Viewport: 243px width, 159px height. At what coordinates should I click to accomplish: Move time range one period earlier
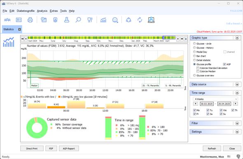coord(195,104)
